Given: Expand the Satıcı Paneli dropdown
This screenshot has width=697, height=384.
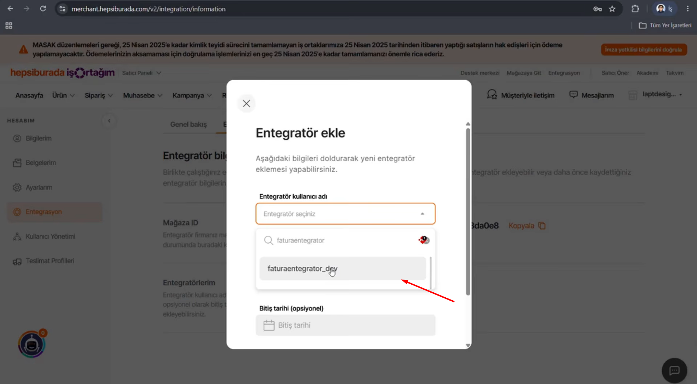Looking at the screenshot, I should [141, 73].
